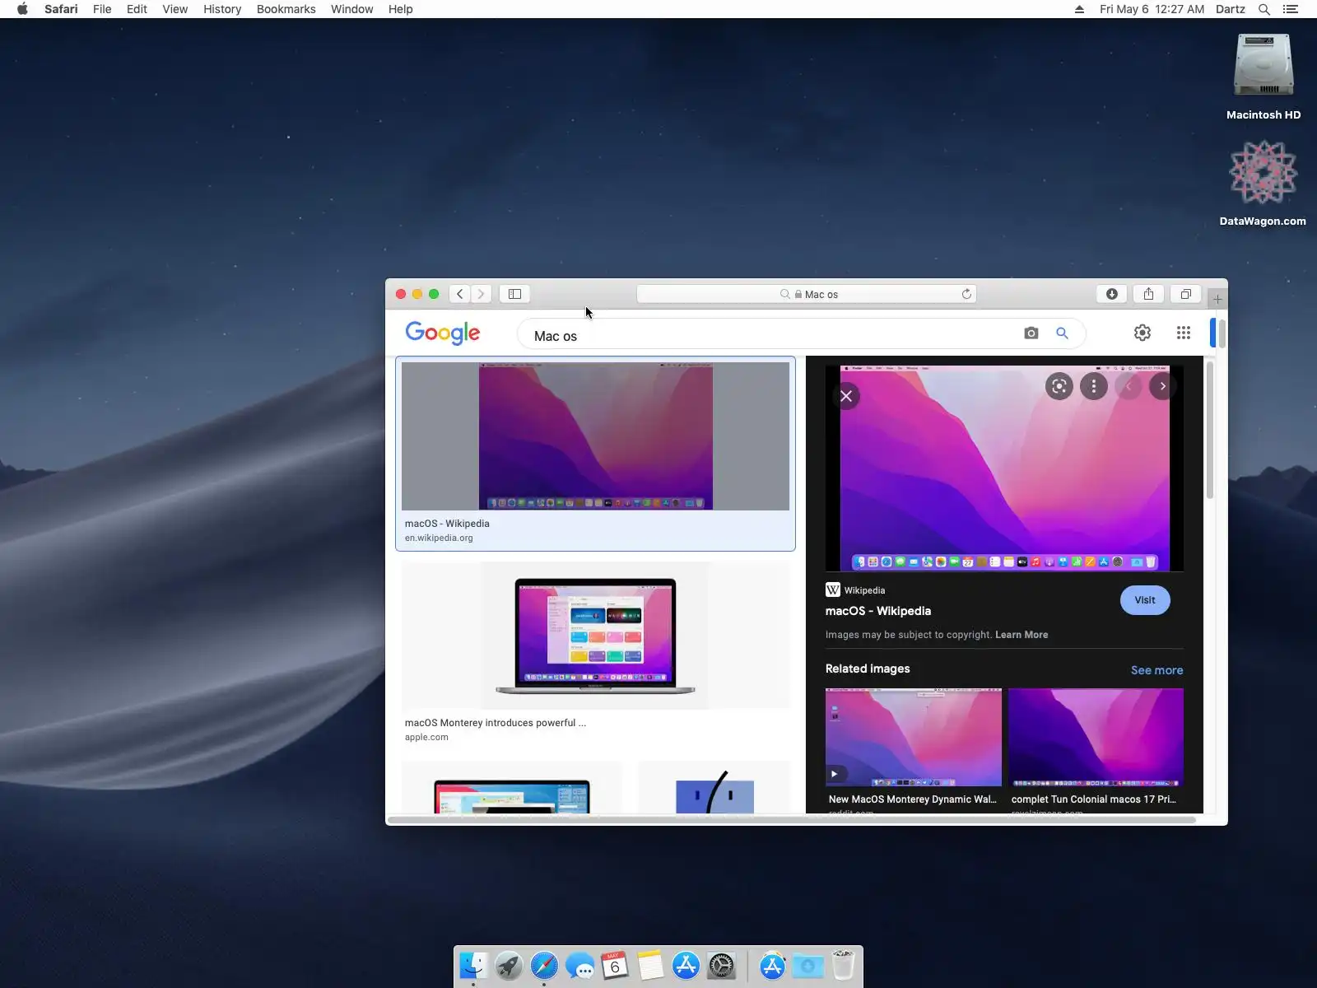Screen dimensions: 1317x988
Task: Open a new tab with the plus button
Action: coord(1217,299)
